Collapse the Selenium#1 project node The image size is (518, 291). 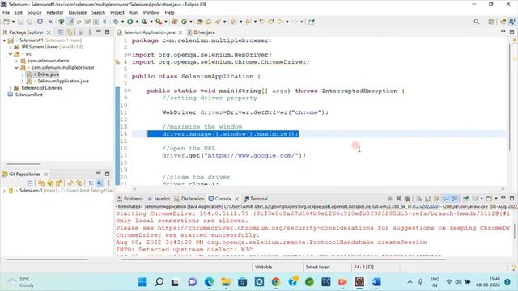4,40
